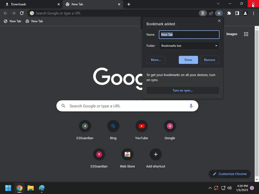Confirm bookmark with Done
This screenshot has height=194, width=259.
click(x=188, y=60)
